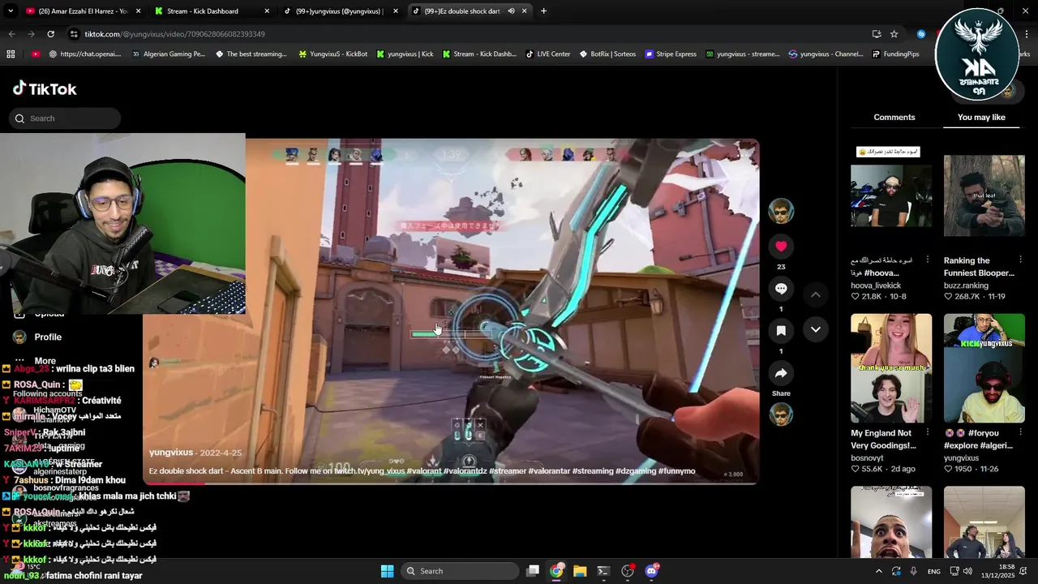Click the Windows taskbar Search box
1038x584 pixels.
coord(460,571)
